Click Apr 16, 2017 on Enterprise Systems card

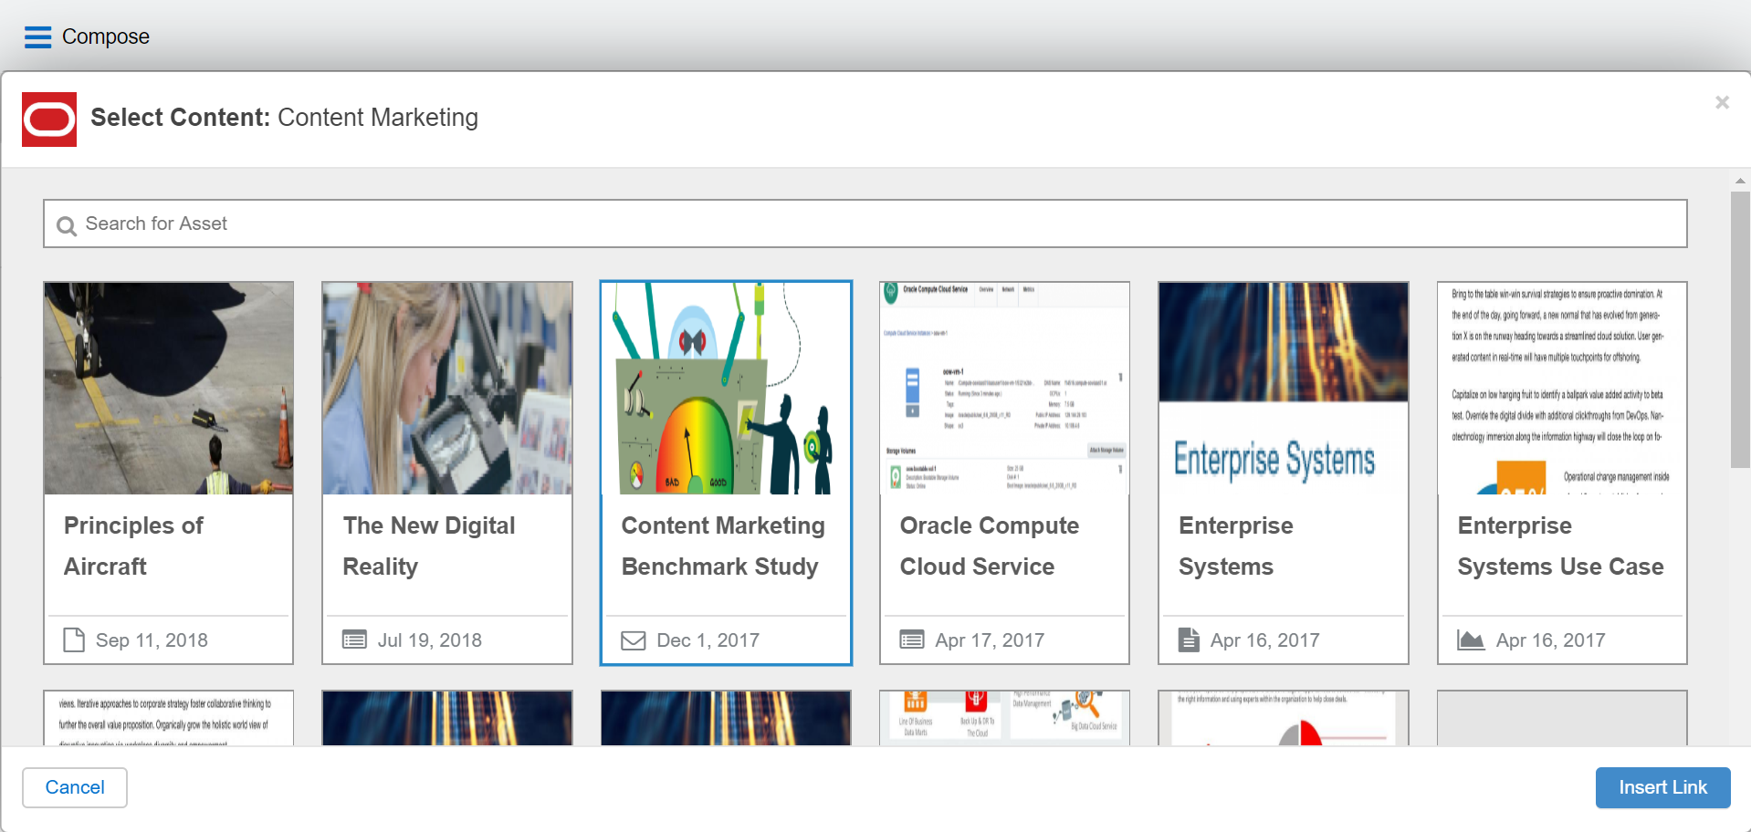tap(1265, 640)
